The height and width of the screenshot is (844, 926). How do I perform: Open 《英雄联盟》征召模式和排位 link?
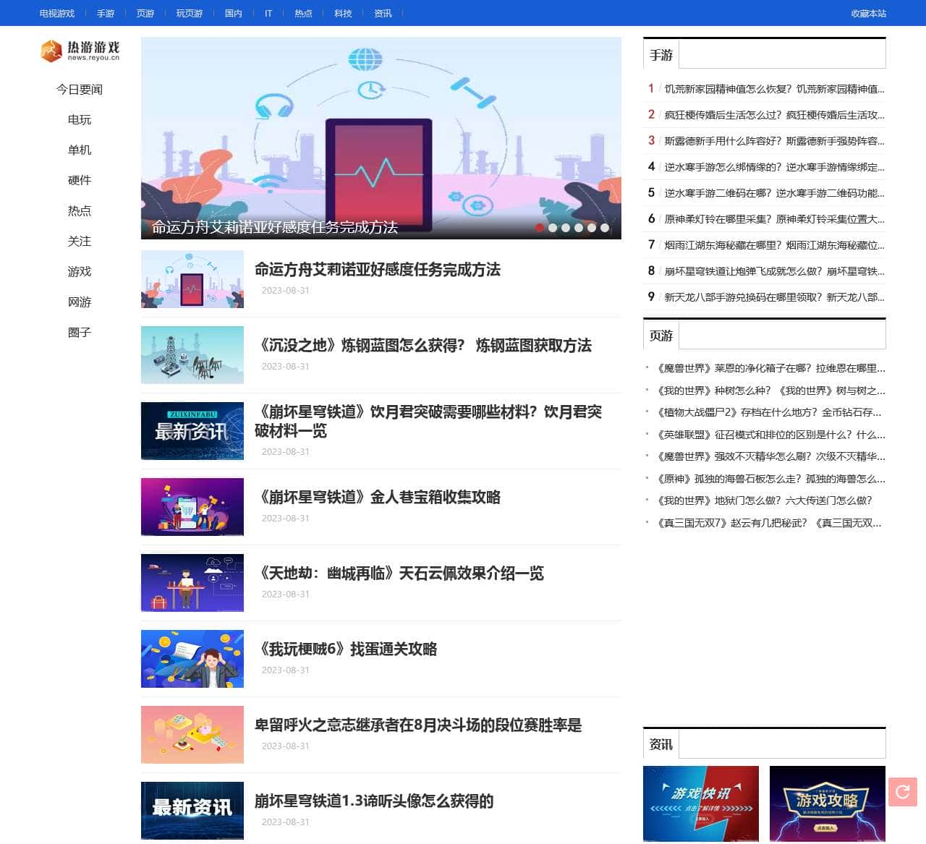coord(770,435)
